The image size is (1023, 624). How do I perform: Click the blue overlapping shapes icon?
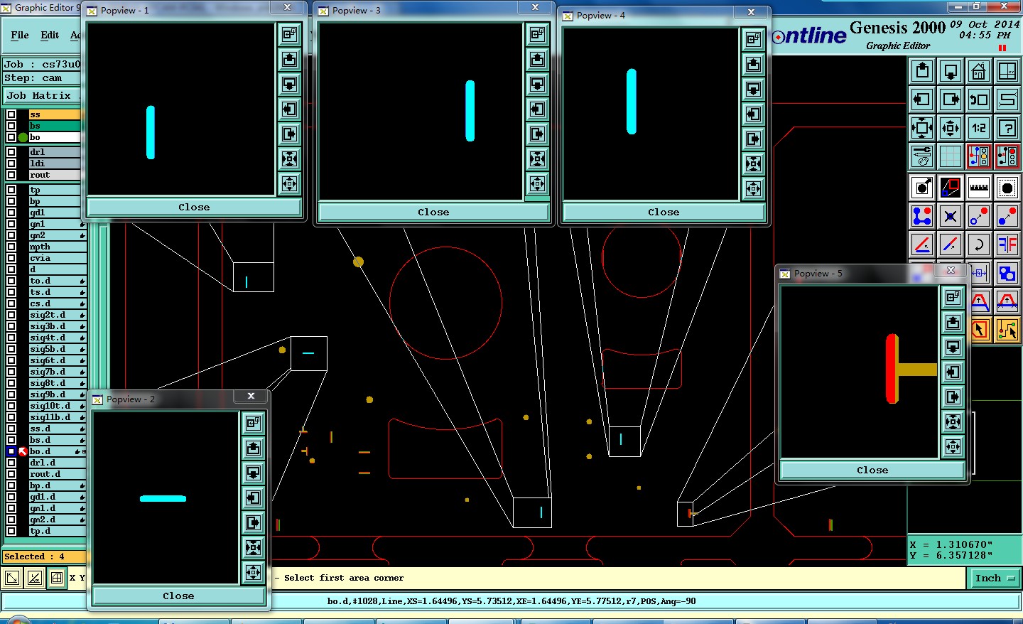[x=1007, y=273]
